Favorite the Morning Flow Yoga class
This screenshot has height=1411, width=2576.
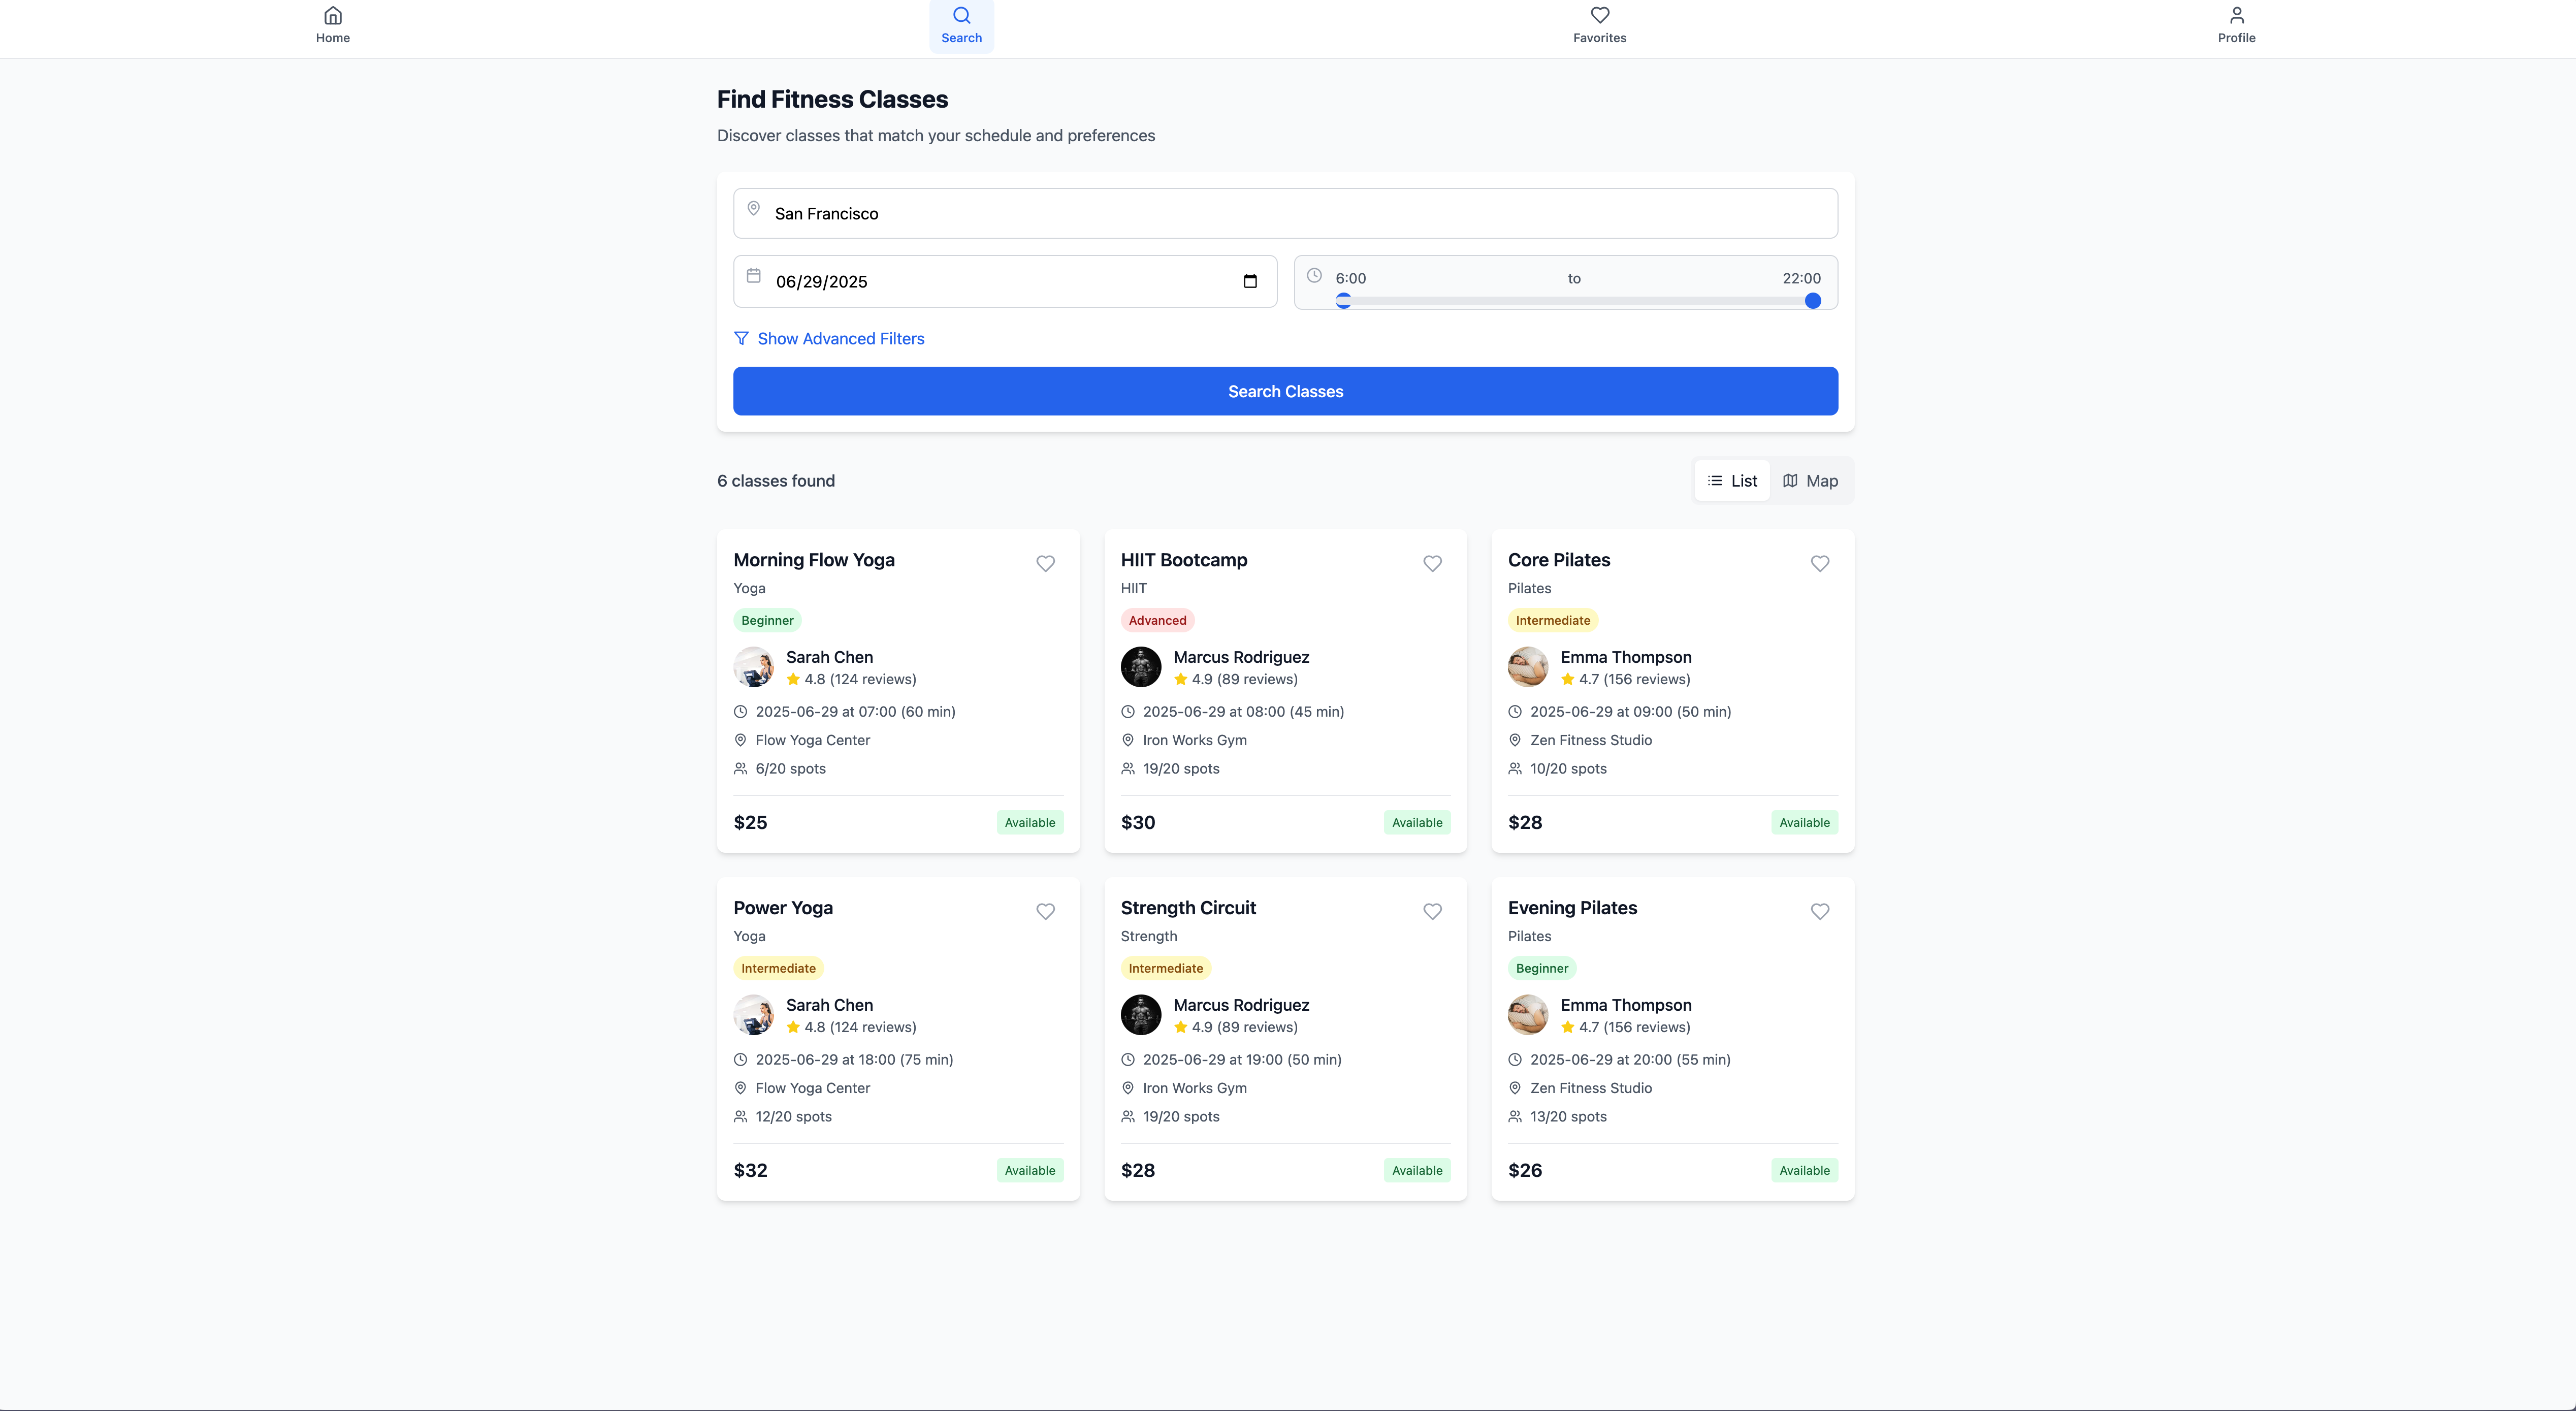[1045, 563]
